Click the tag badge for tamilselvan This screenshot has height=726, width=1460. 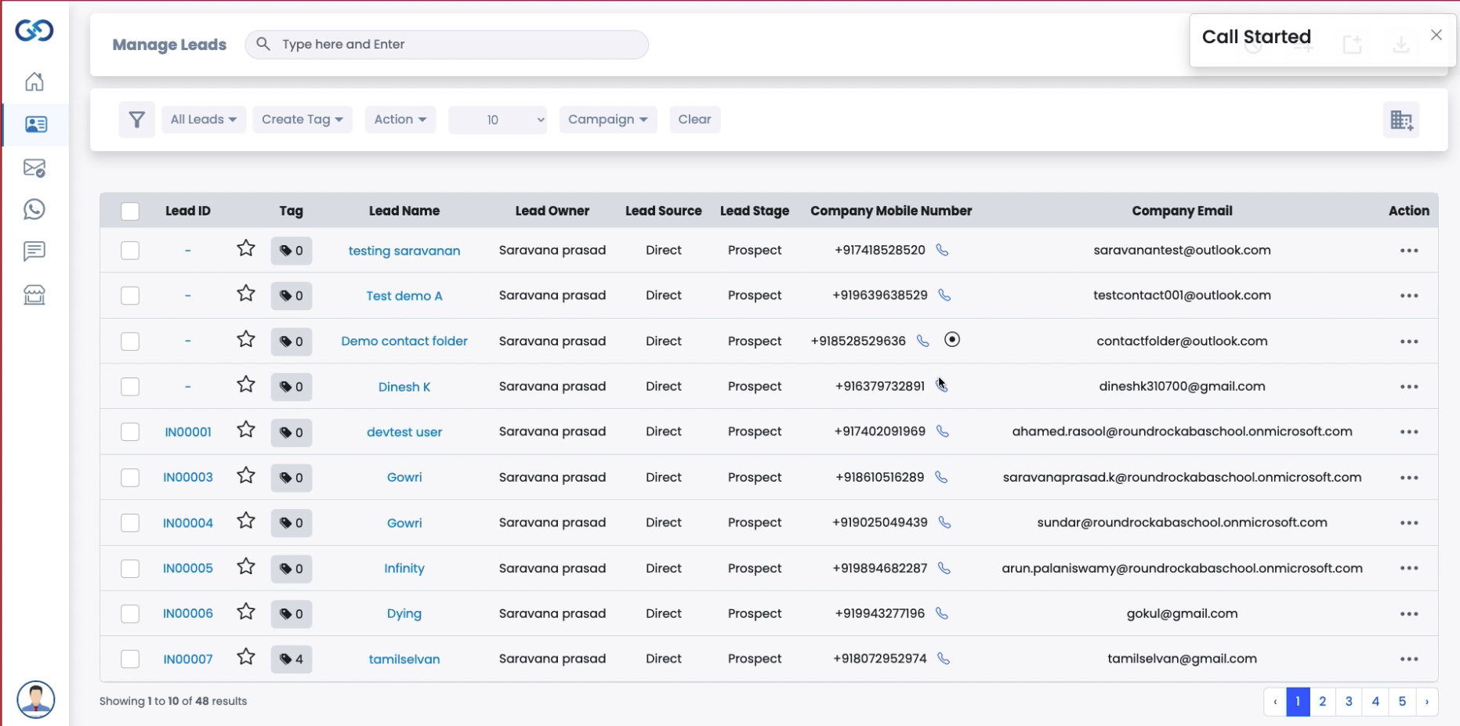point(292,659)
